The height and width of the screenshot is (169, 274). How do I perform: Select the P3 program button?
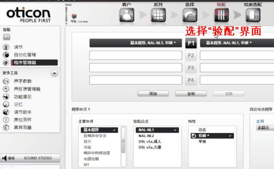(191, 68)
